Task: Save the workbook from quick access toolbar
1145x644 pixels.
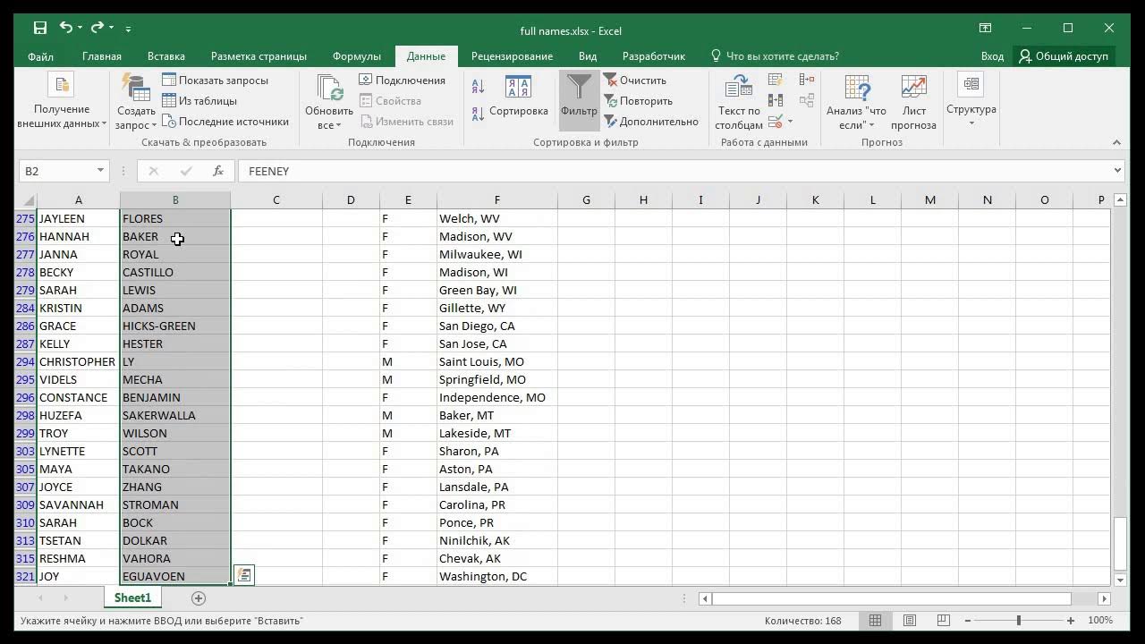Action: [40, 29]
